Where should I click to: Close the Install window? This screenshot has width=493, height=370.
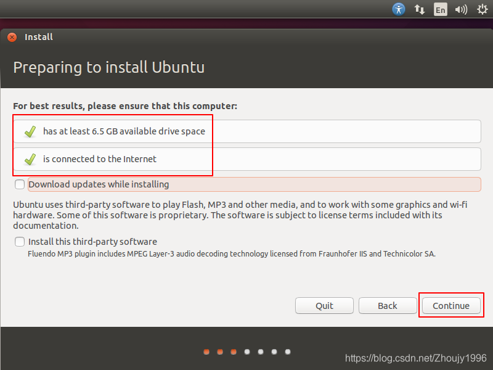(12, 37)
